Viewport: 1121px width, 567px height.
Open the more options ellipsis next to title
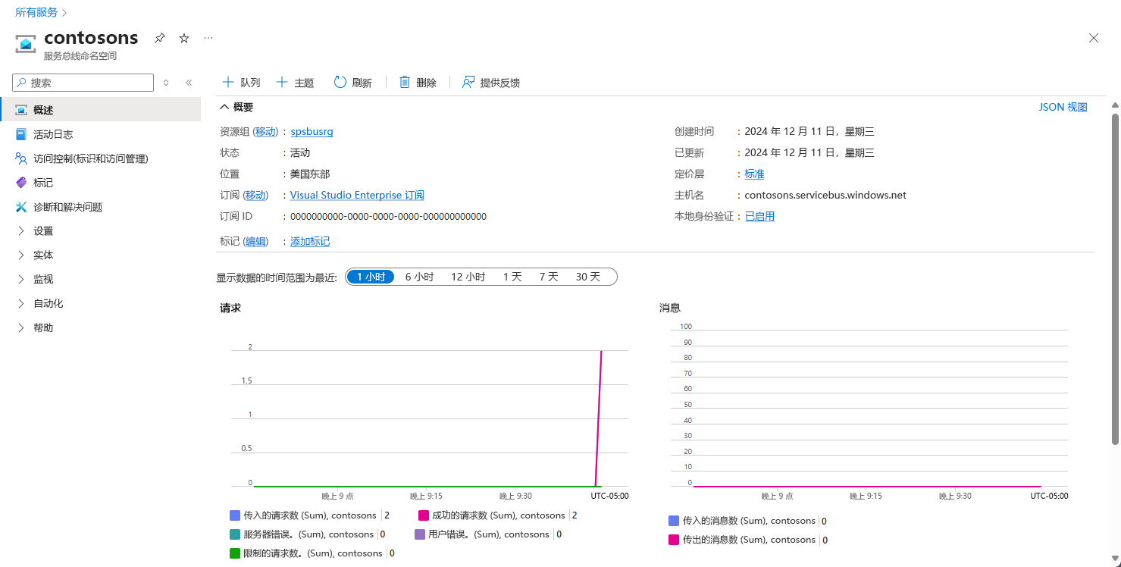pos(208,38)
